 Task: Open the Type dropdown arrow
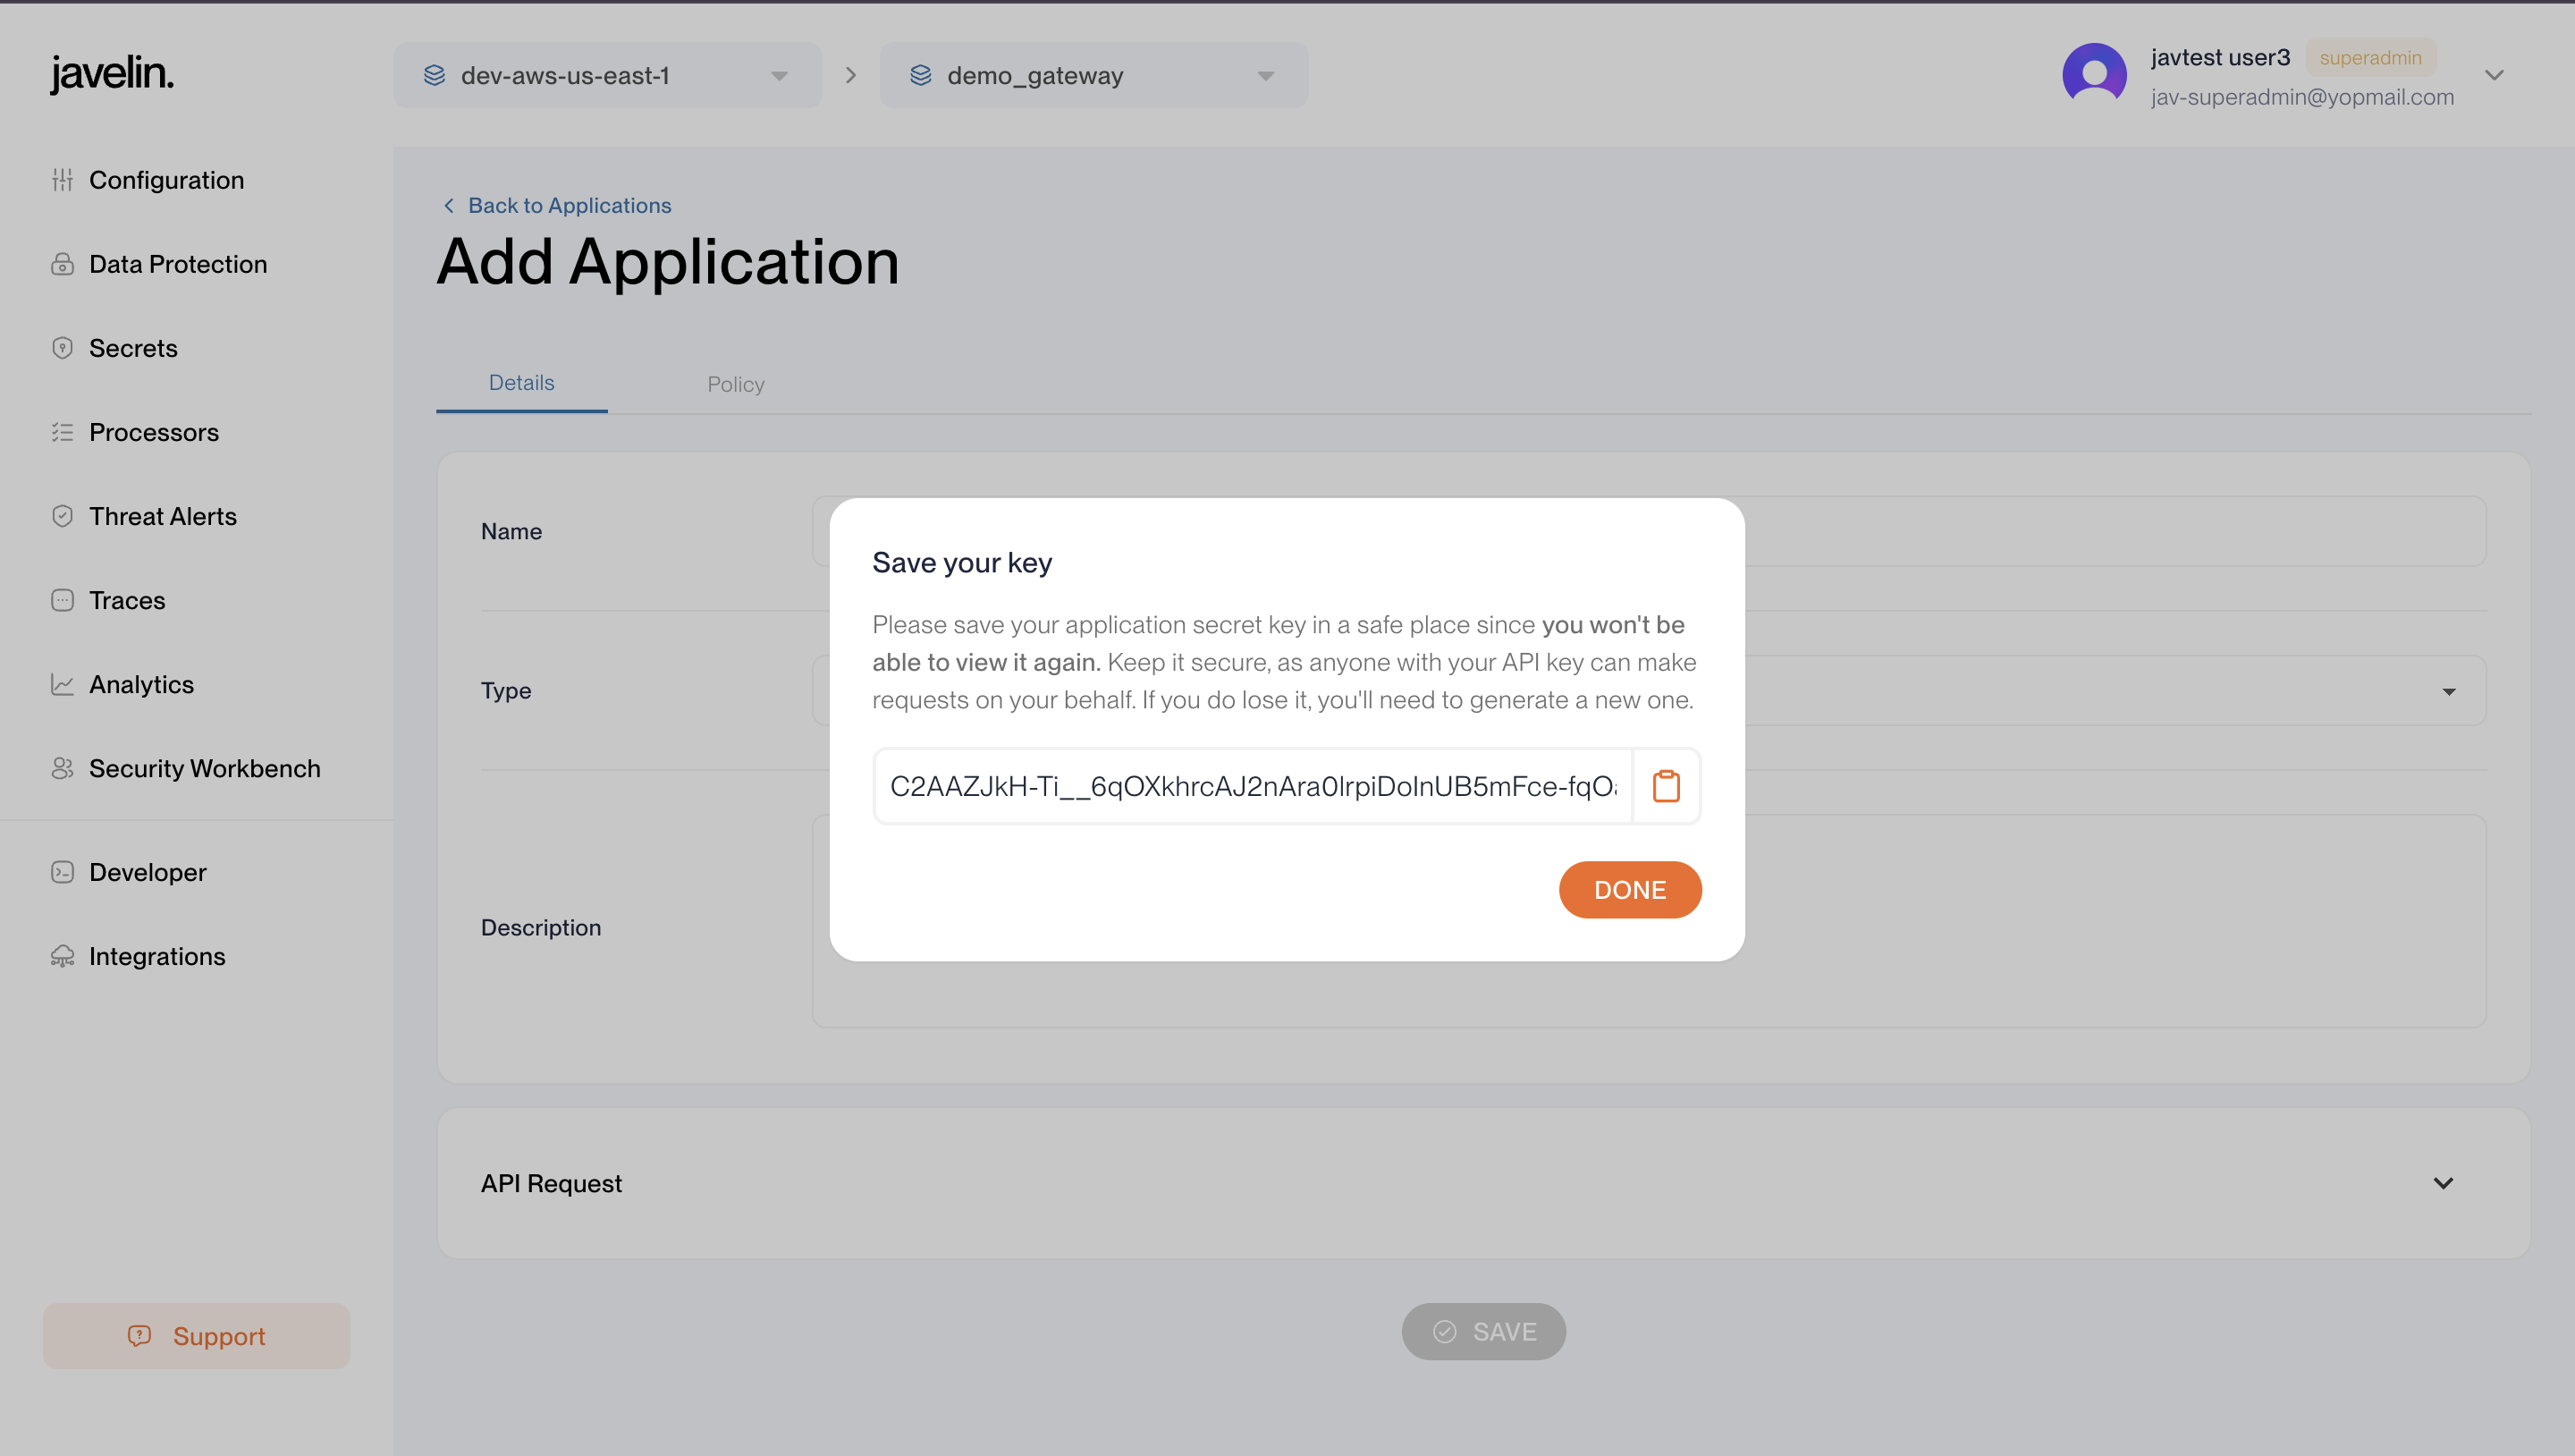2449,691
